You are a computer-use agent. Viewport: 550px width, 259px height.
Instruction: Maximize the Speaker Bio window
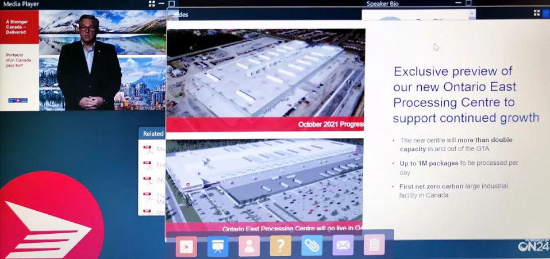(x=468, y=3)
